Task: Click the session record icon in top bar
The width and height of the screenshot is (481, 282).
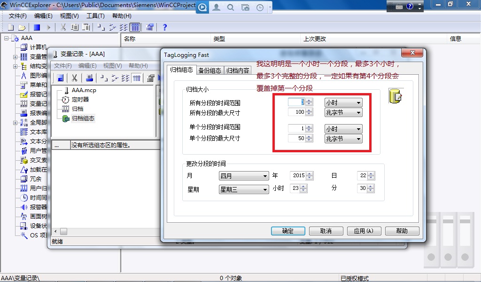Action: [202, 8]
